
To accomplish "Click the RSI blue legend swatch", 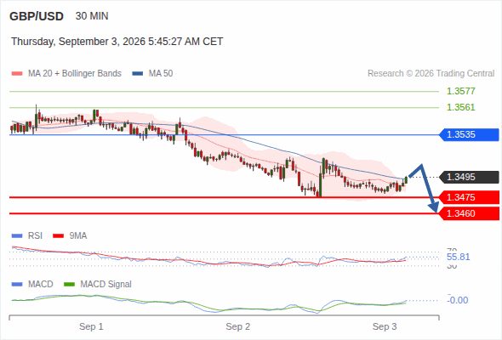I will (17, 236).
